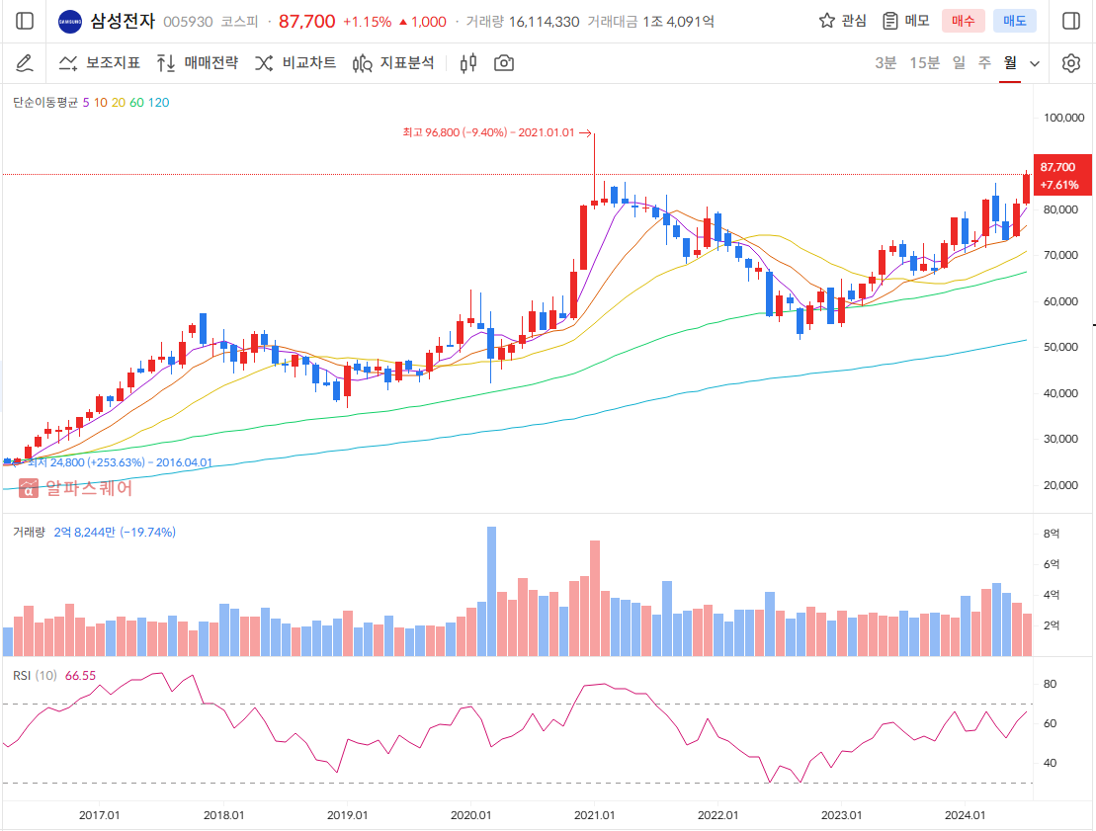Click the 최저 24,800 low annotation

pos(120,462)
